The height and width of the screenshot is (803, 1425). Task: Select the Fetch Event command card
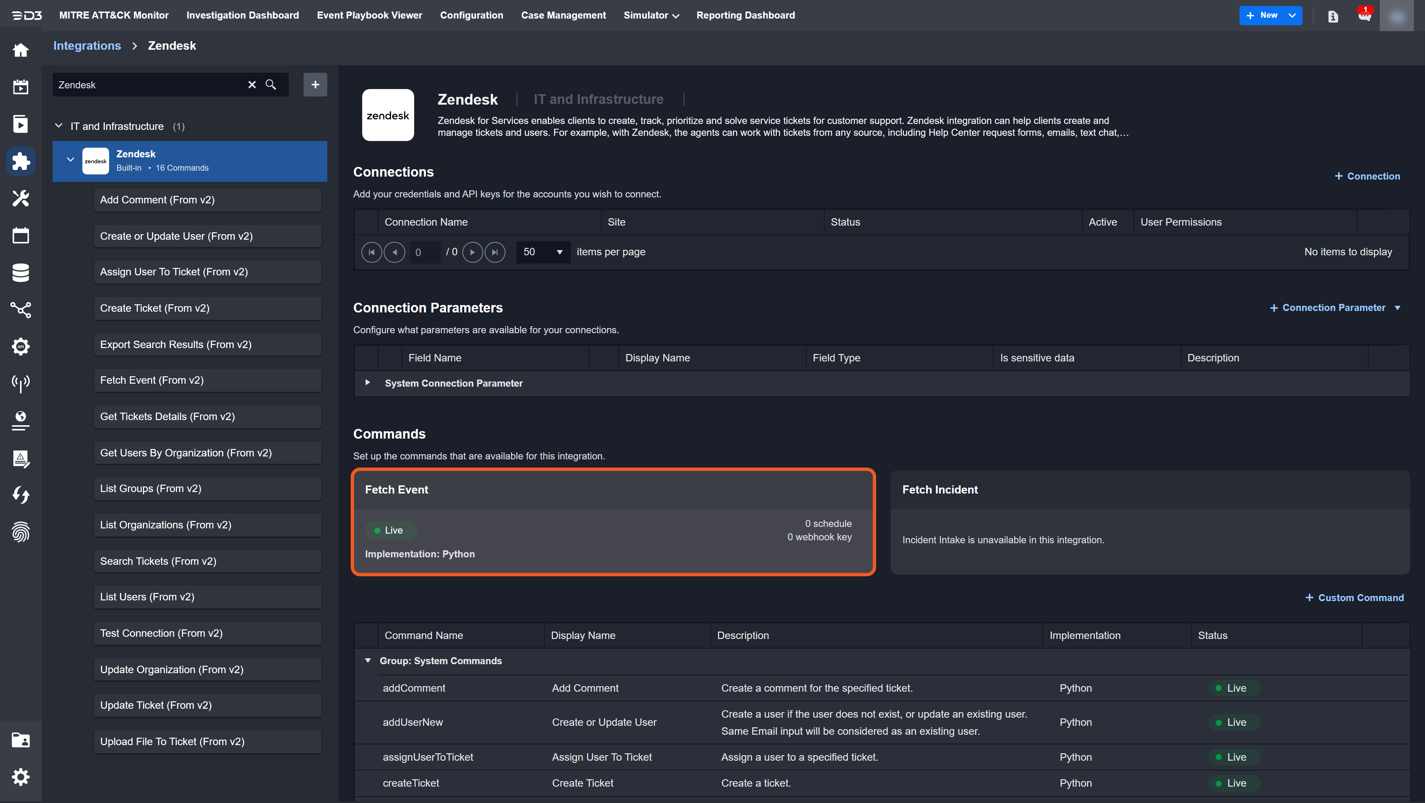coord(613,522)
